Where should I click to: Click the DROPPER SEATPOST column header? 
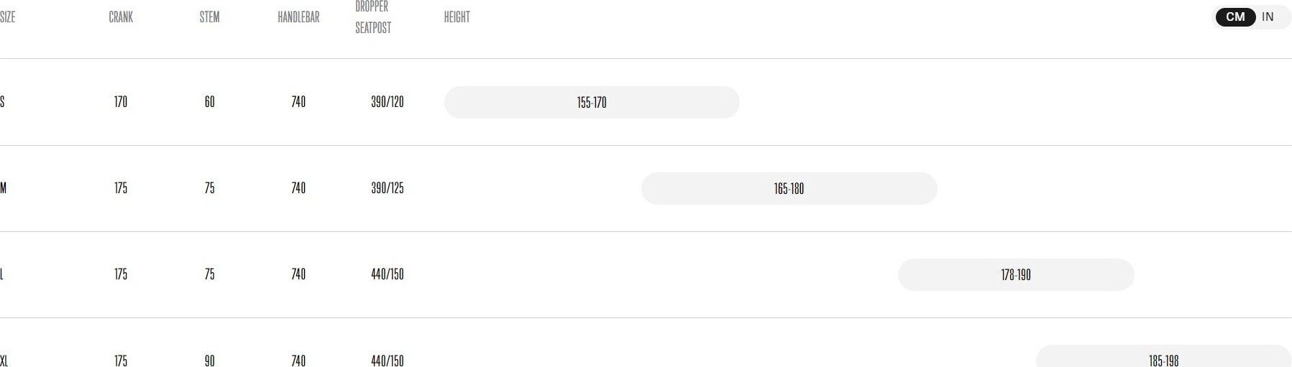pos(373,17)
